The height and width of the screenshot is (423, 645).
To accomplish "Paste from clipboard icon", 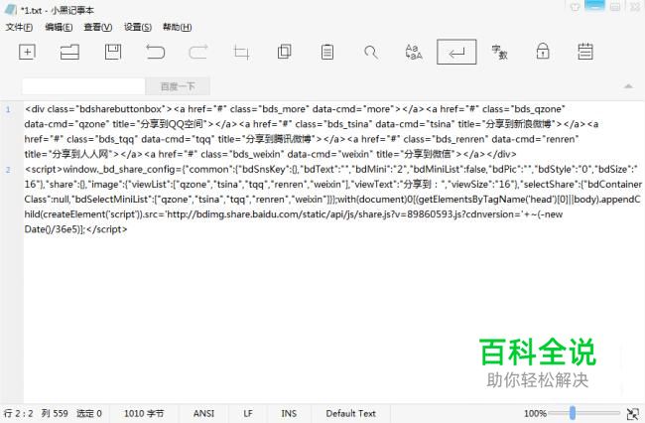I will [x=327, y=52].
